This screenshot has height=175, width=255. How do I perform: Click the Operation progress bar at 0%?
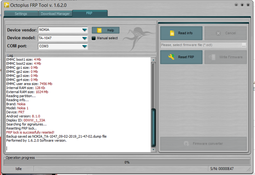coord(127,162)
